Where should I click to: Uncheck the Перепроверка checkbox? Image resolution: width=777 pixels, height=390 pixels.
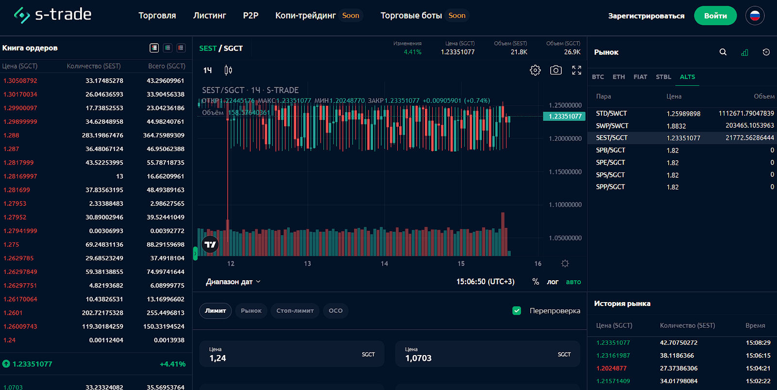pos(517,311)
